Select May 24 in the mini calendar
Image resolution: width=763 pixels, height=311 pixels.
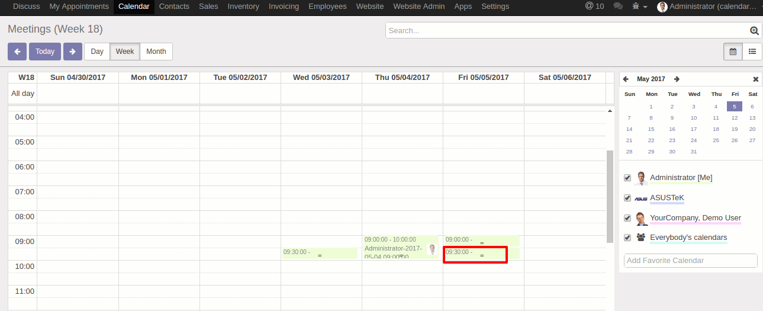(x=694, y=140)
